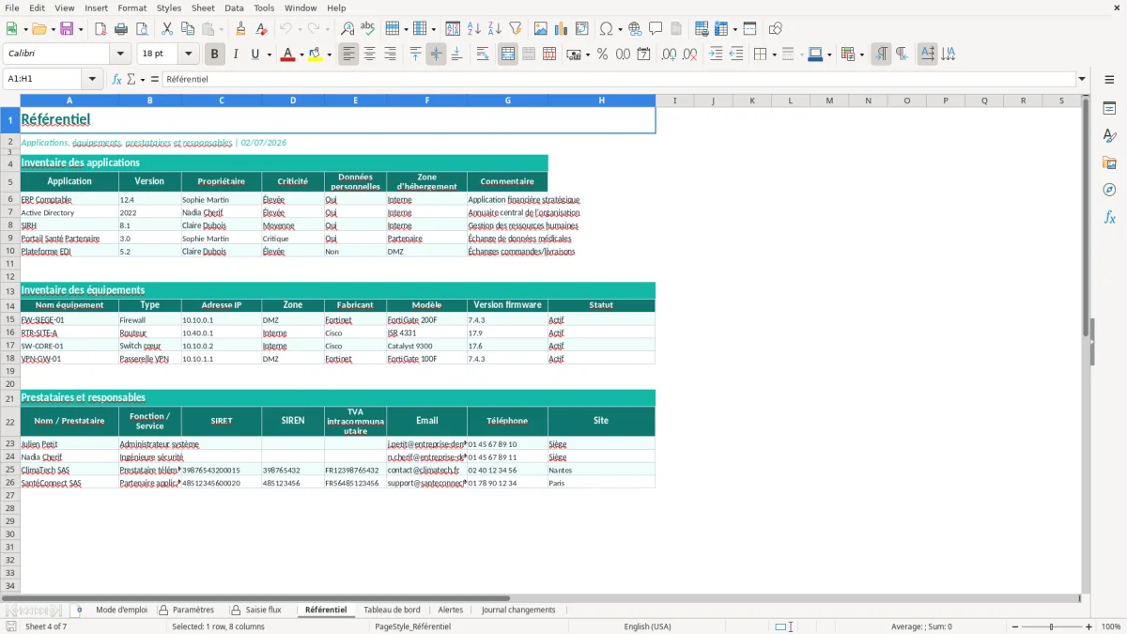The height and width of the screenshot is (634, 1127).
Task: Click English (USA) language in status bar
Action: [647, 626]
